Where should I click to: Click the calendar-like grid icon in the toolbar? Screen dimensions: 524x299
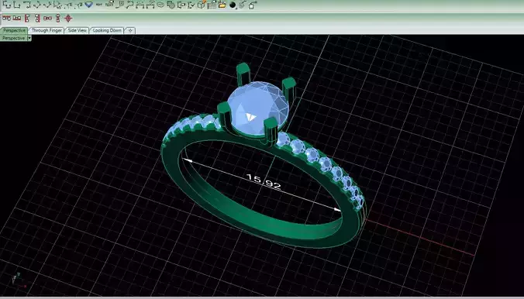pos(212,5)
